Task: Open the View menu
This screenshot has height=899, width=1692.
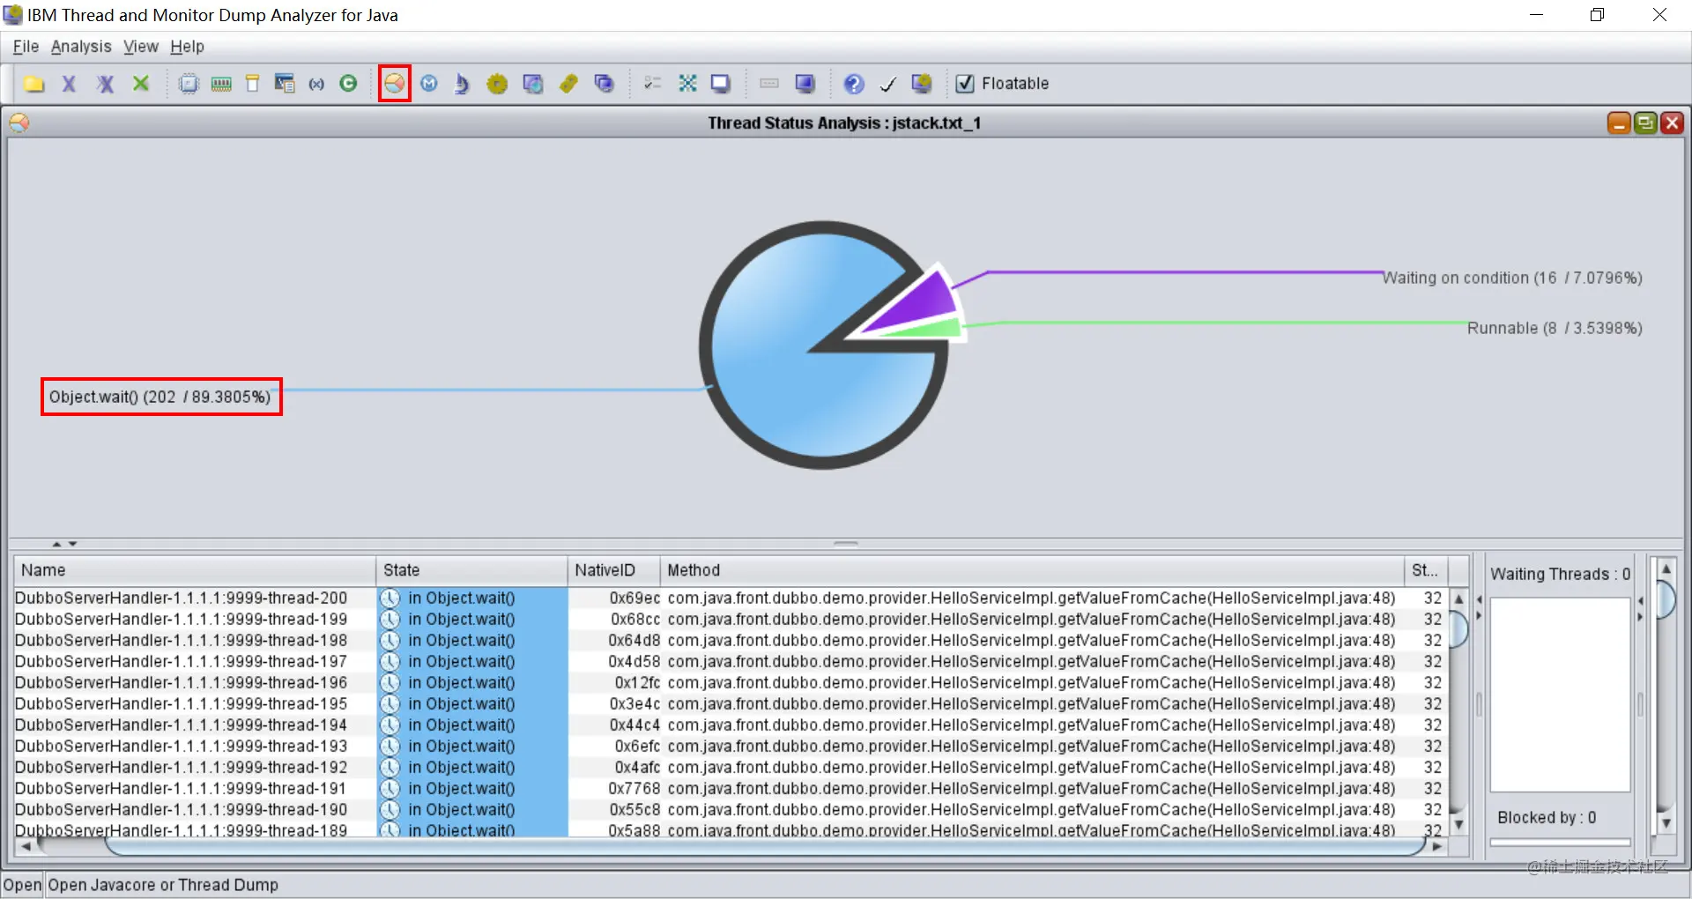Action: click(141, 47)
